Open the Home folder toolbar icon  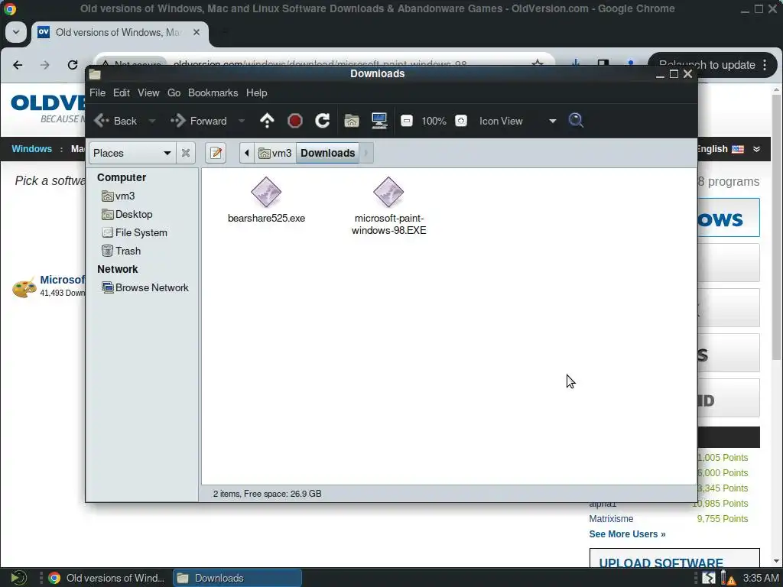click(x=352, y=121)
